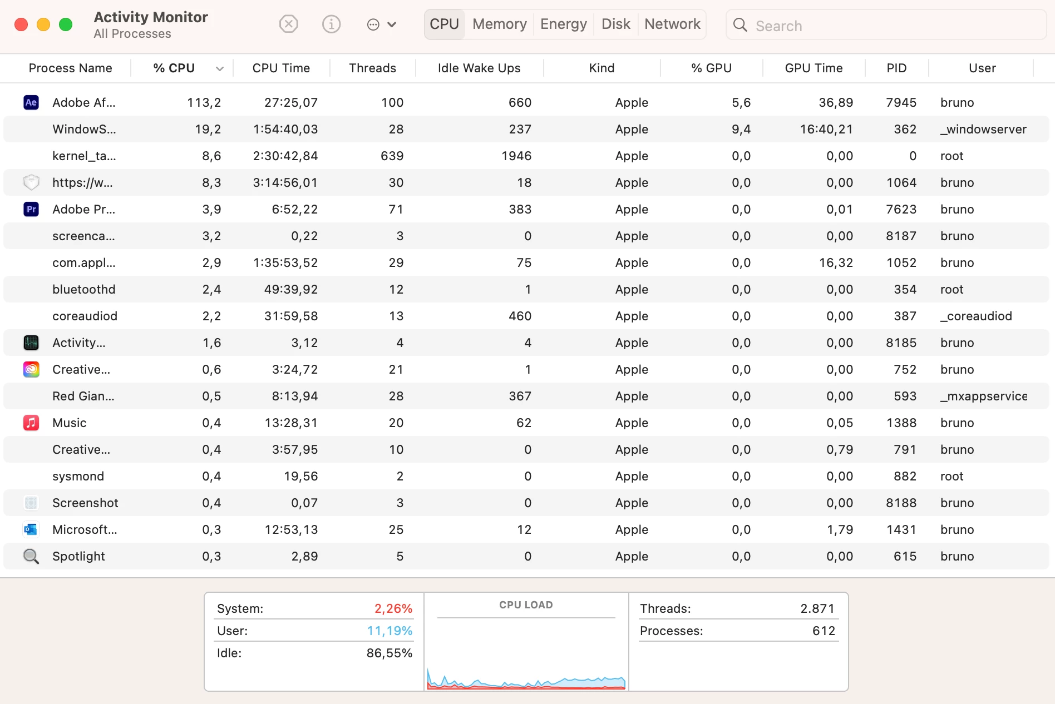The image size is (1055, 704).
Task: Click PID 7623 in Adobe Pr... row
Action: (x=901, y=210)
